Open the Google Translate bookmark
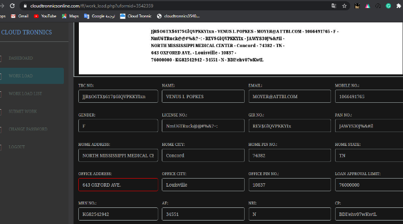The height and width of the screenshot is (224, 403). [100, 16]
